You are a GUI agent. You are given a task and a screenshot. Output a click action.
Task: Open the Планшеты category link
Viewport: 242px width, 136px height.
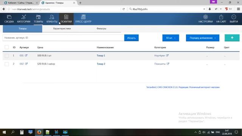point(160,64)
